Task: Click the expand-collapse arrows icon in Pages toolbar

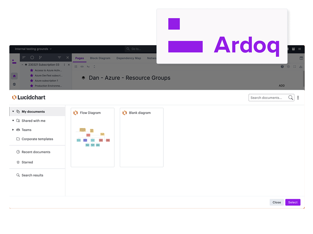Action: pos(94,66)
